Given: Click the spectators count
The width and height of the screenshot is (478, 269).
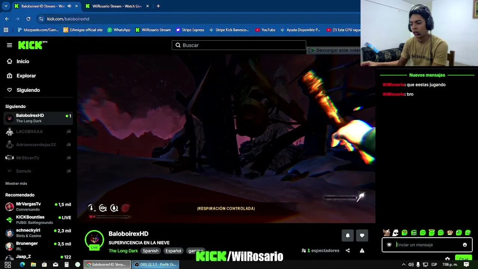Looking at the screenshot, I should point(320,251).
